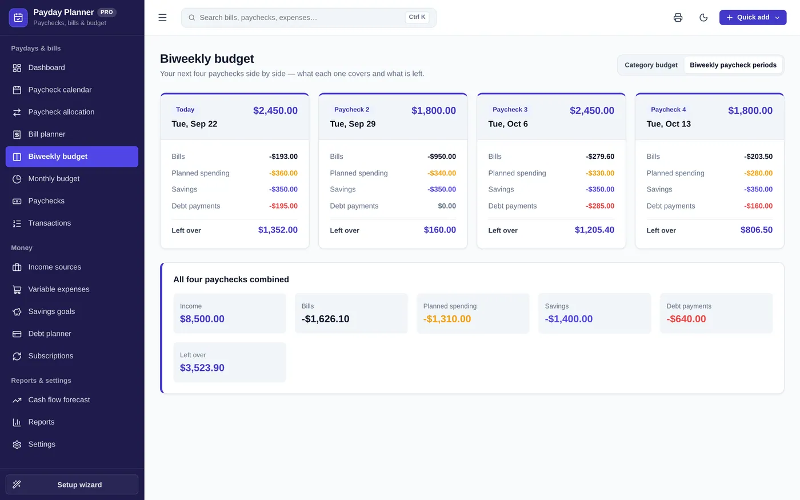Viewport: 800px width, 500px height.
Task: View the Transactions list
Action: click(72, 223)
